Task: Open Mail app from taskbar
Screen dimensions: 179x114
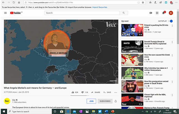Action: click(74, 111)
